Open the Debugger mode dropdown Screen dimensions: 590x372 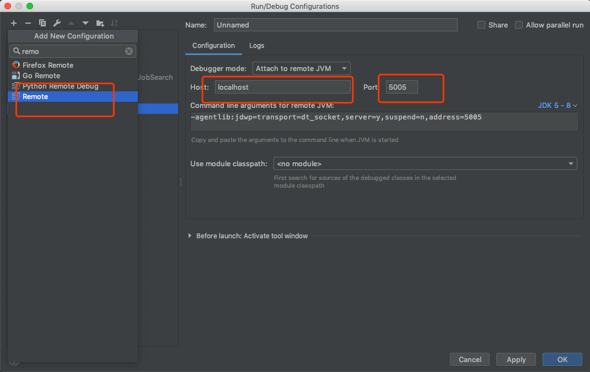click(302, 68)
